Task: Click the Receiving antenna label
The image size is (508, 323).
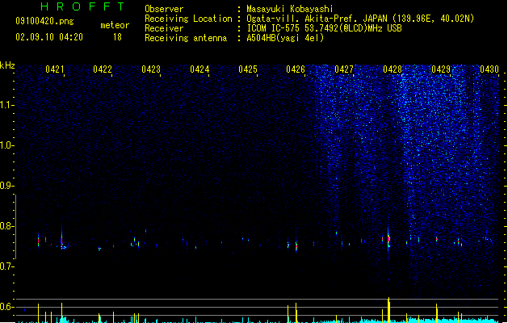Action: tap(186, 38)
